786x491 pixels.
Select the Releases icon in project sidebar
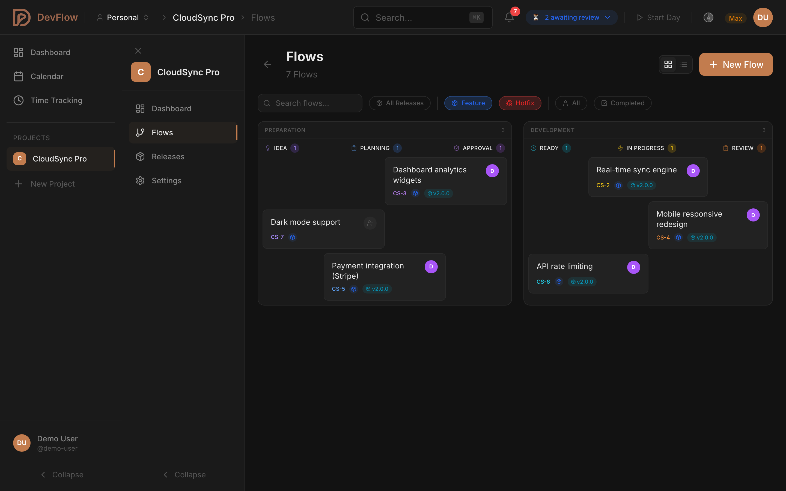(140, 156)
